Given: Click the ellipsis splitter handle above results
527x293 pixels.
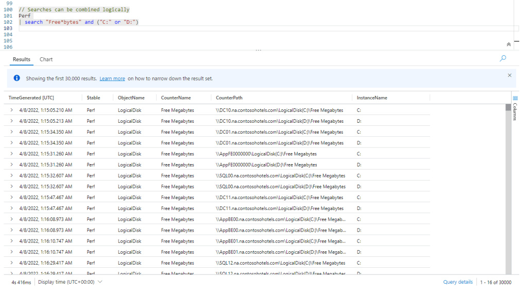Looking at the screenshot, I should [x=259, y=51].
